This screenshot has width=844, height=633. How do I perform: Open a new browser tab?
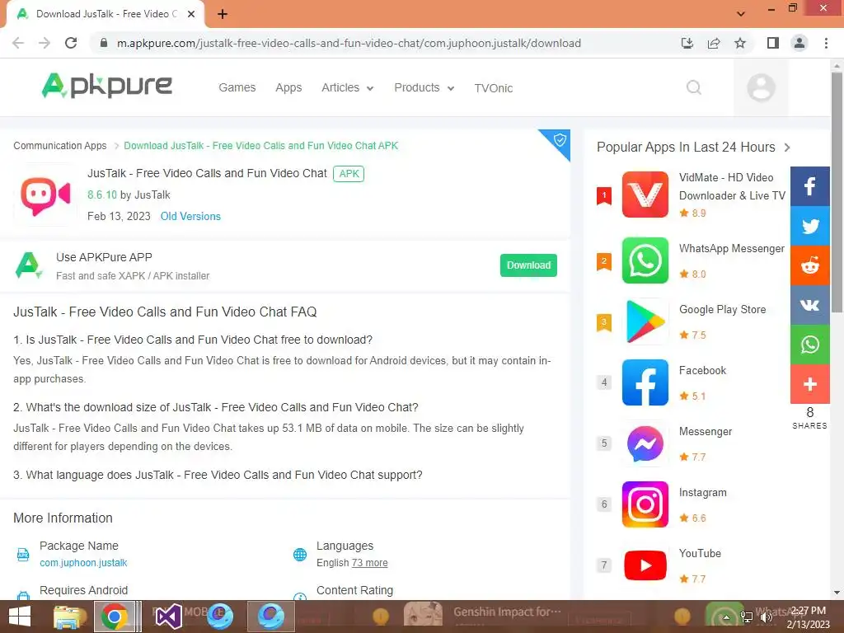coord(223,15)
